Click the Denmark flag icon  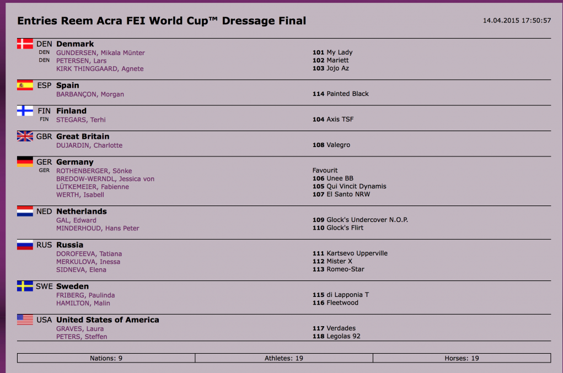coord(25,44)
